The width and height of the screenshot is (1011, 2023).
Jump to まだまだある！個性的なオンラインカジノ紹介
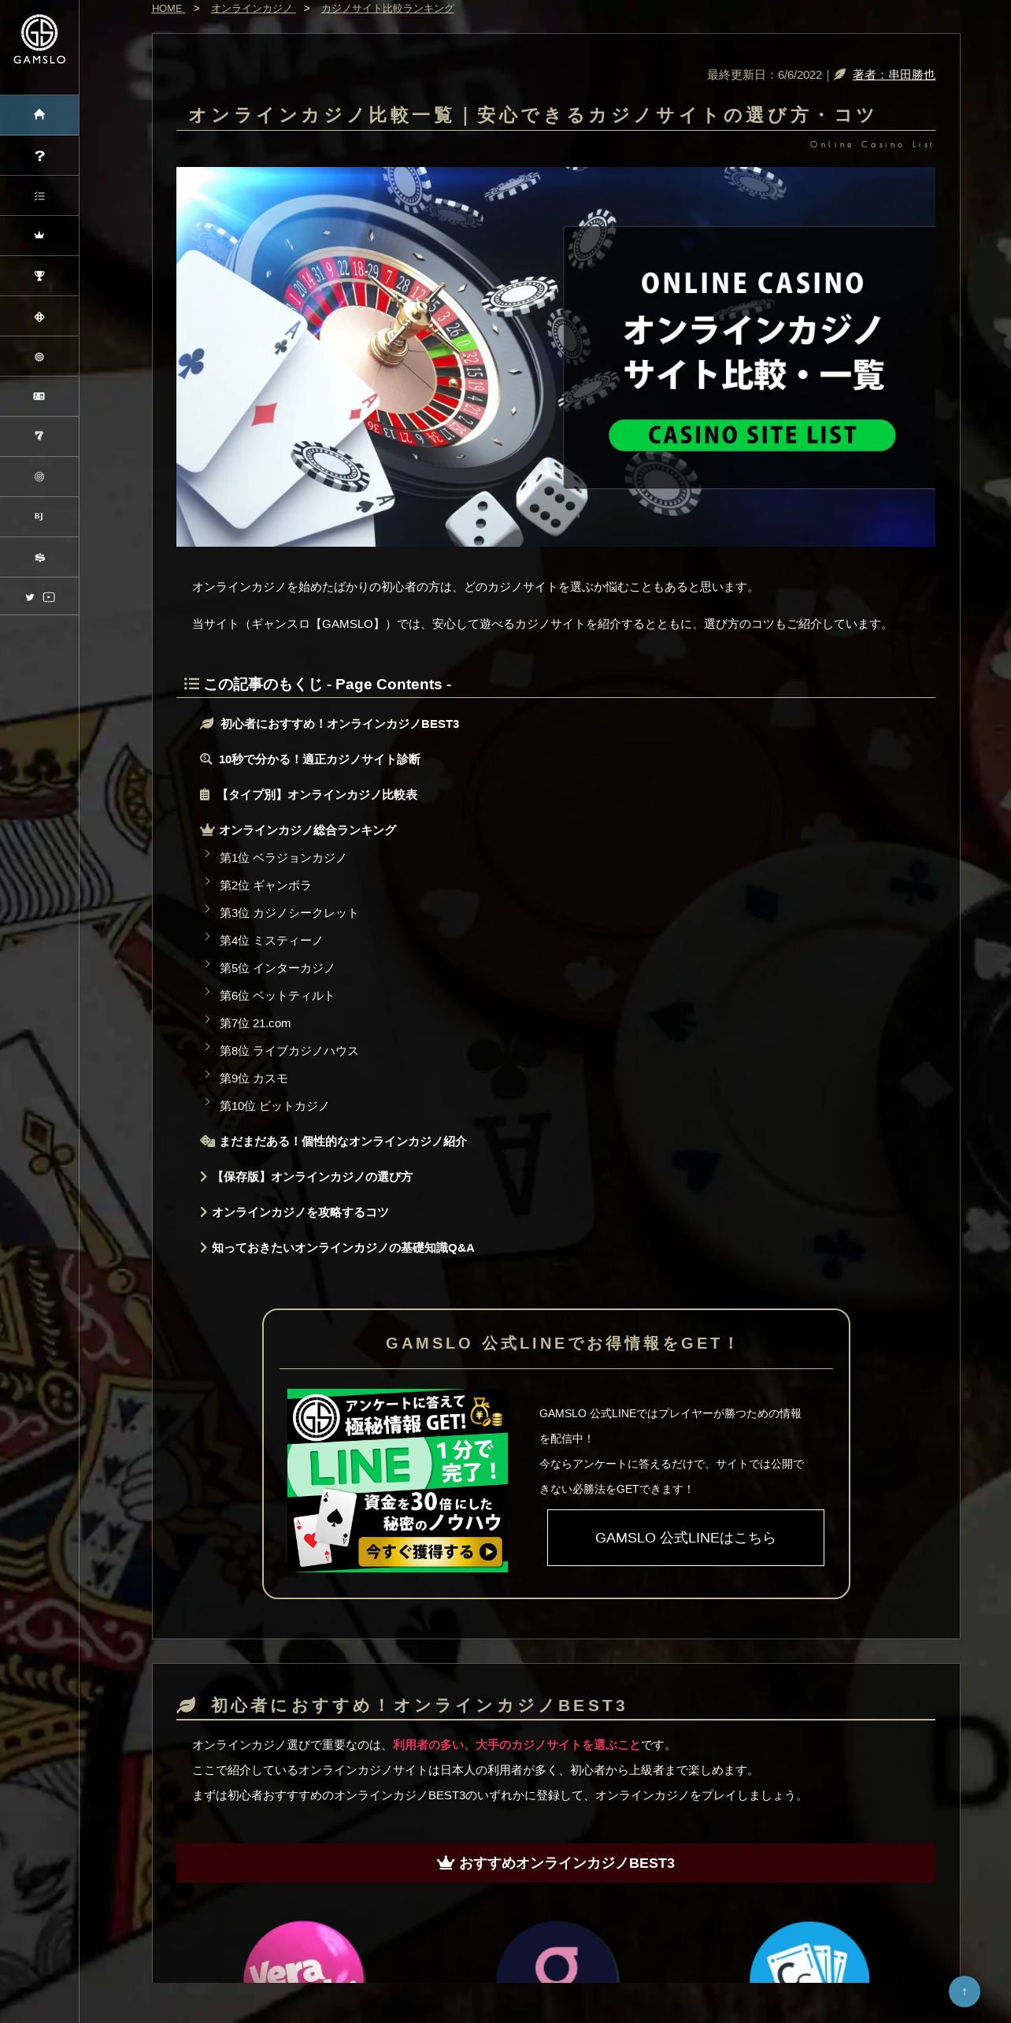point(343,1141)
